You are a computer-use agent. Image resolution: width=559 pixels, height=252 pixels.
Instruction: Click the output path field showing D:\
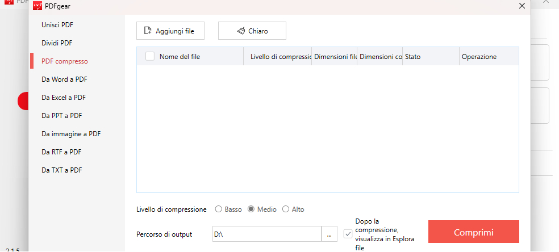tap(267, 234)
